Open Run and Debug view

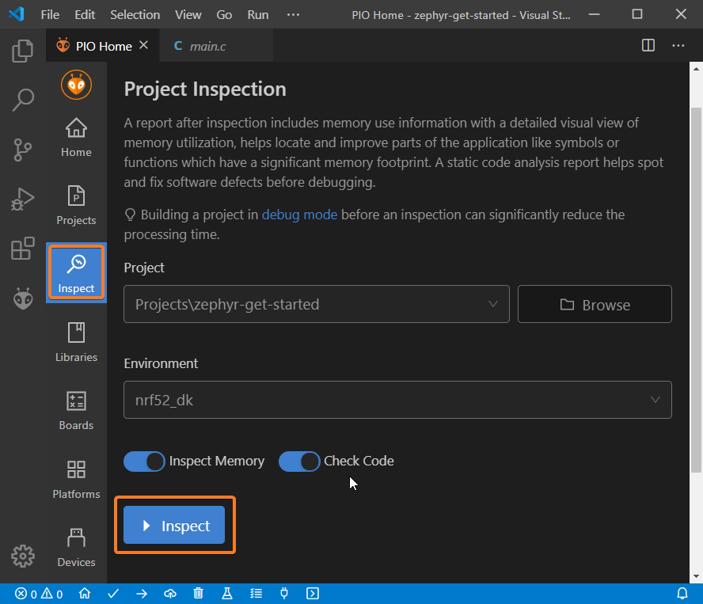(x=22, y=199)
